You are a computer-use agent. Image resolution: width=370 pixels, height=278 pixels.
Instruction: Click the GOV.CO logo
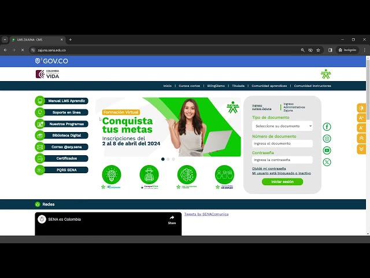click(x=51, y=61)
